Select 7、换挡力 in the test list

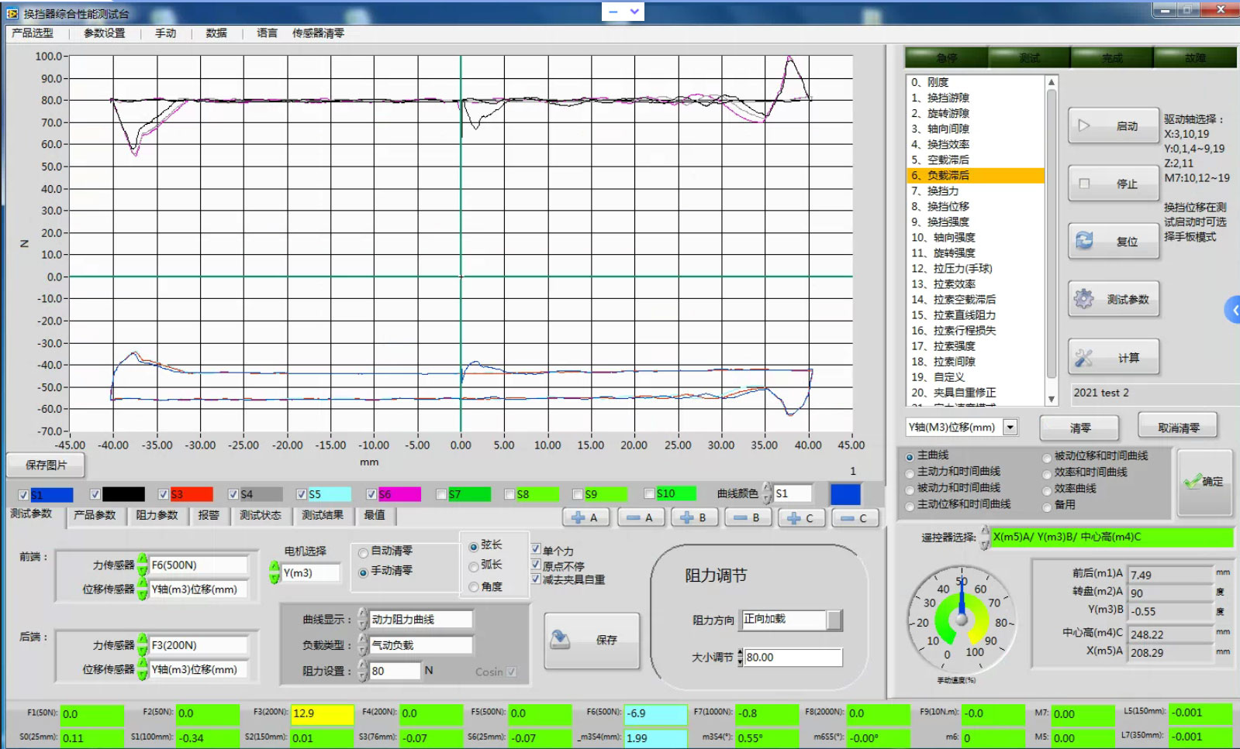coord(976,191)
